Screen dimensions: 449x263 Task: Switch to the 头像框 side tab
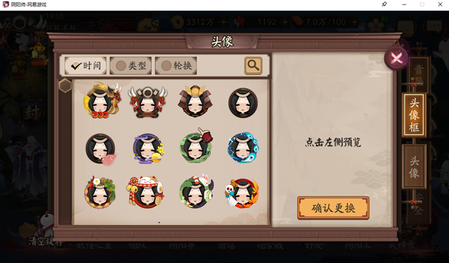pos(414,115)
